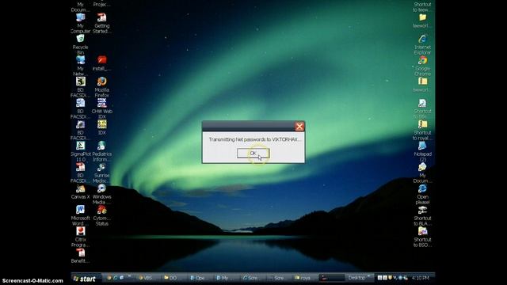Open the CHW Web IDX shortcut

(x=102, y=108)
